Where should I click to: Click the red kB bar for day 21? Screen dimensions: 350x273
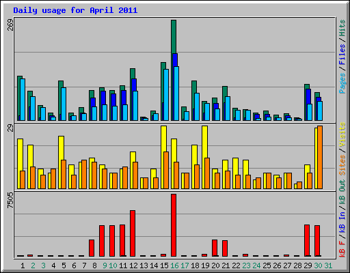pos(225,248)
